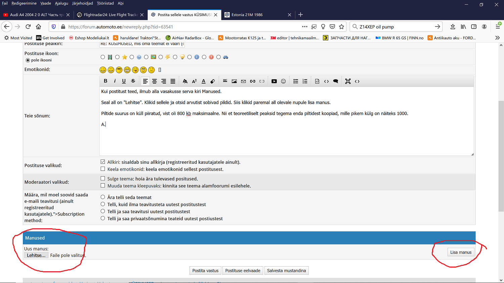Expand the bookmarks toolbar overflow chevron
This screenshot has width=504, height=283.
[497, 38]
